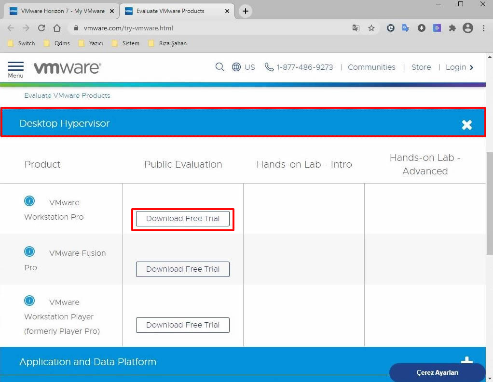Viewport: 493px width, 382px height.
Task: Open the Switch bookmark folder
Action: point(21,43)
